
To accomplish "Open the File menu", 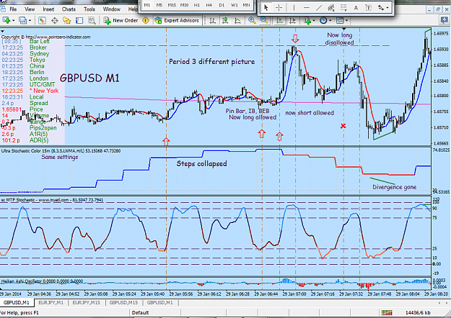I will point(13,9).
